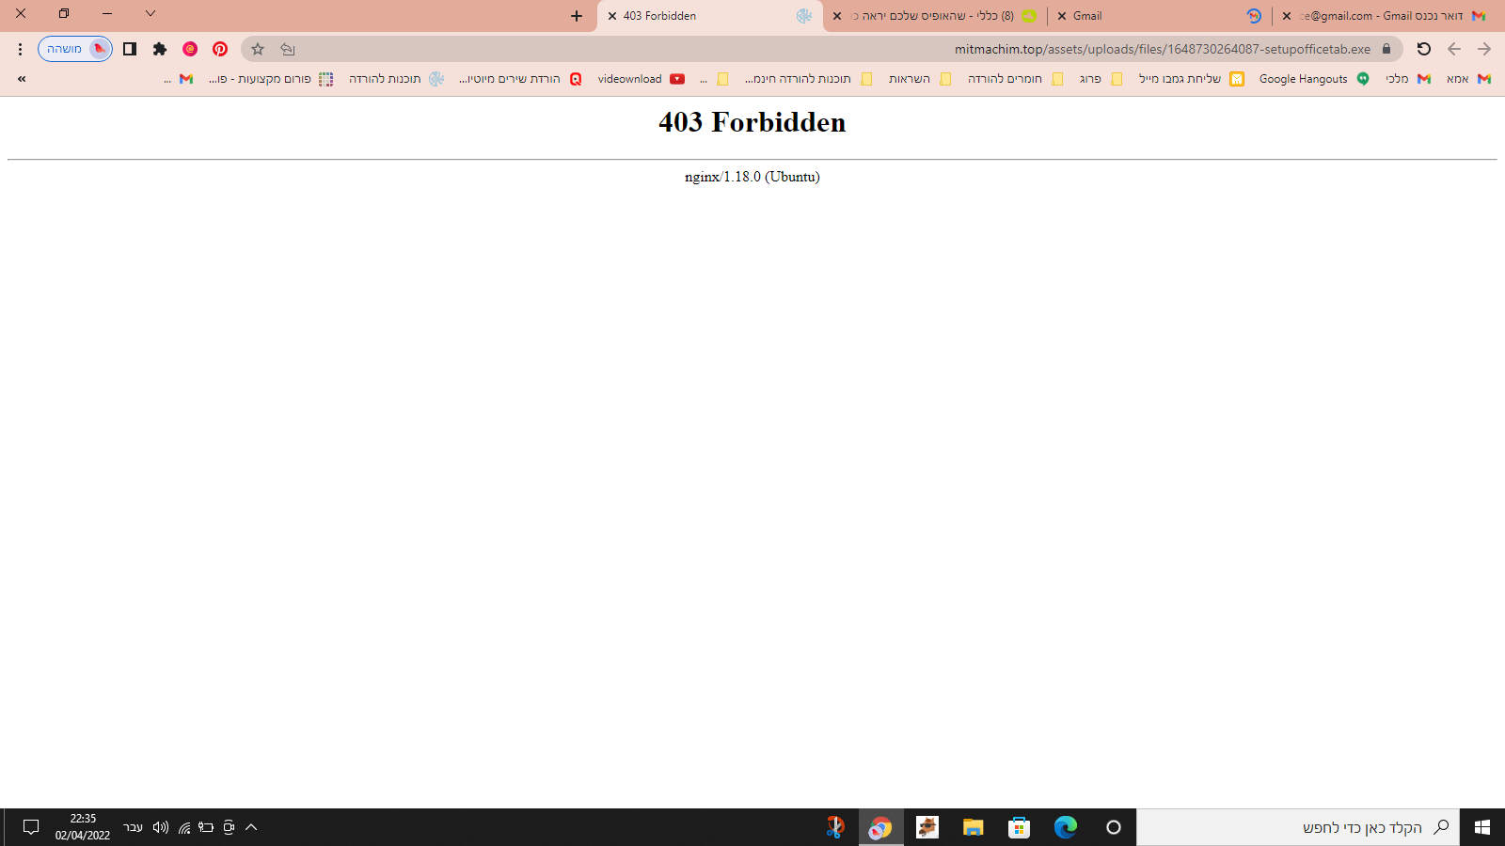Open the מושהה profile button
This screenshot has height=846, width=1505.
tap(75, 49)
